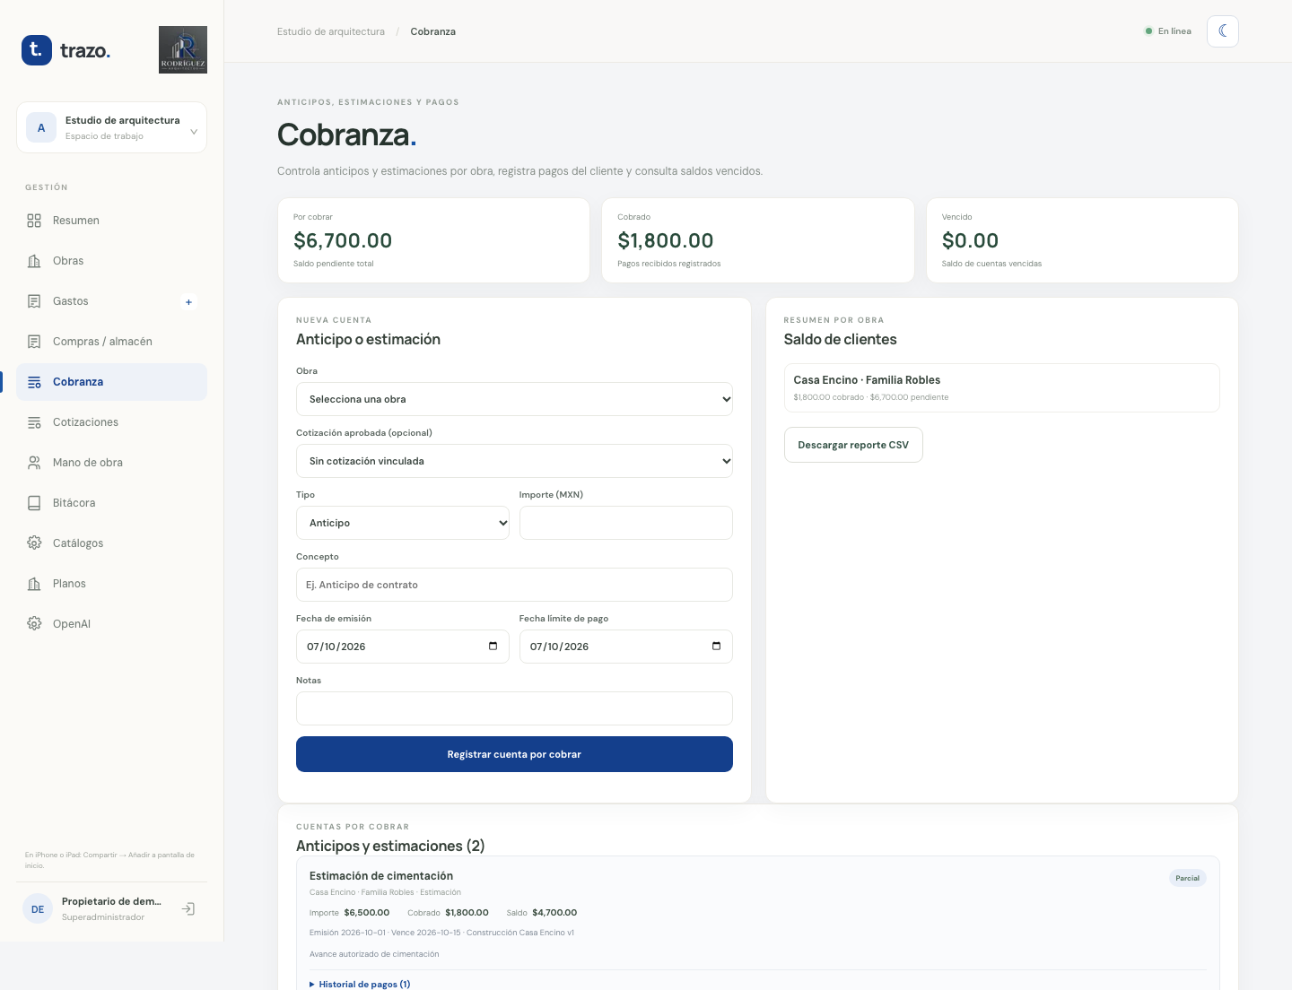Click the Bitácora book icon

(34, 503)
